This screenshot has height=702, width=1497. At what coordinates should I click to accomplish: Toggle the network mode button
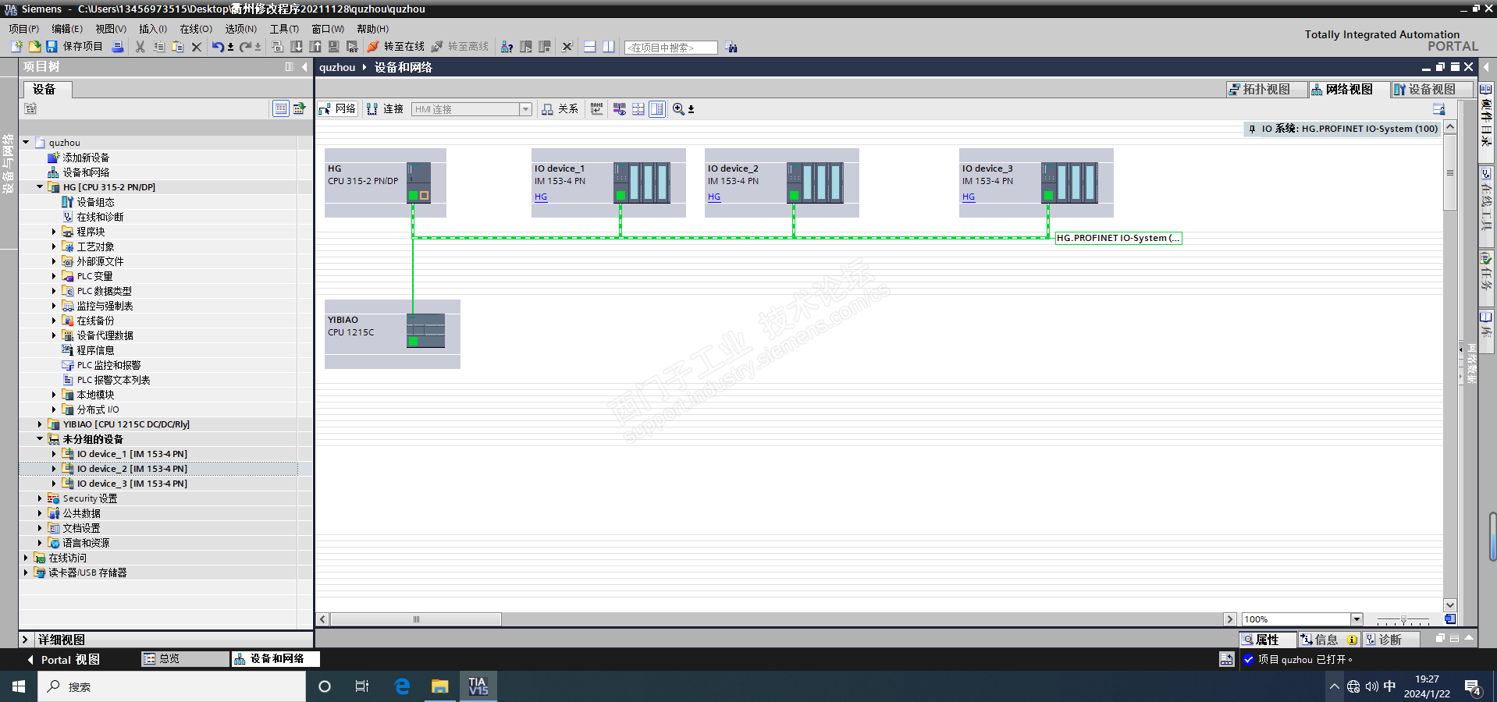[x=337, y=109]
